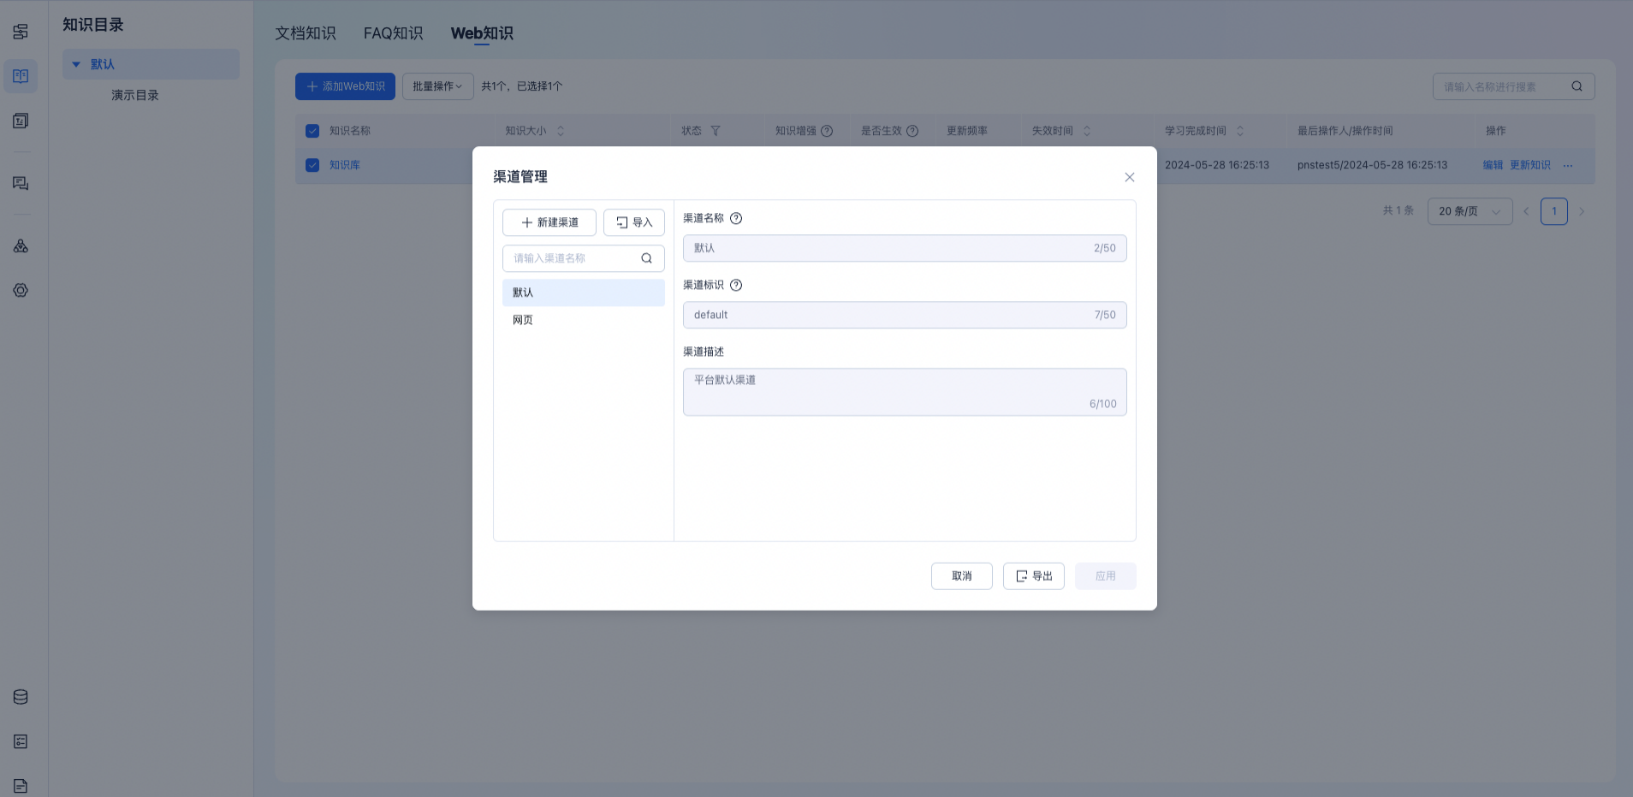Click help icon next to 渠道名称
Screen dimensions: 1633x797
736,218
